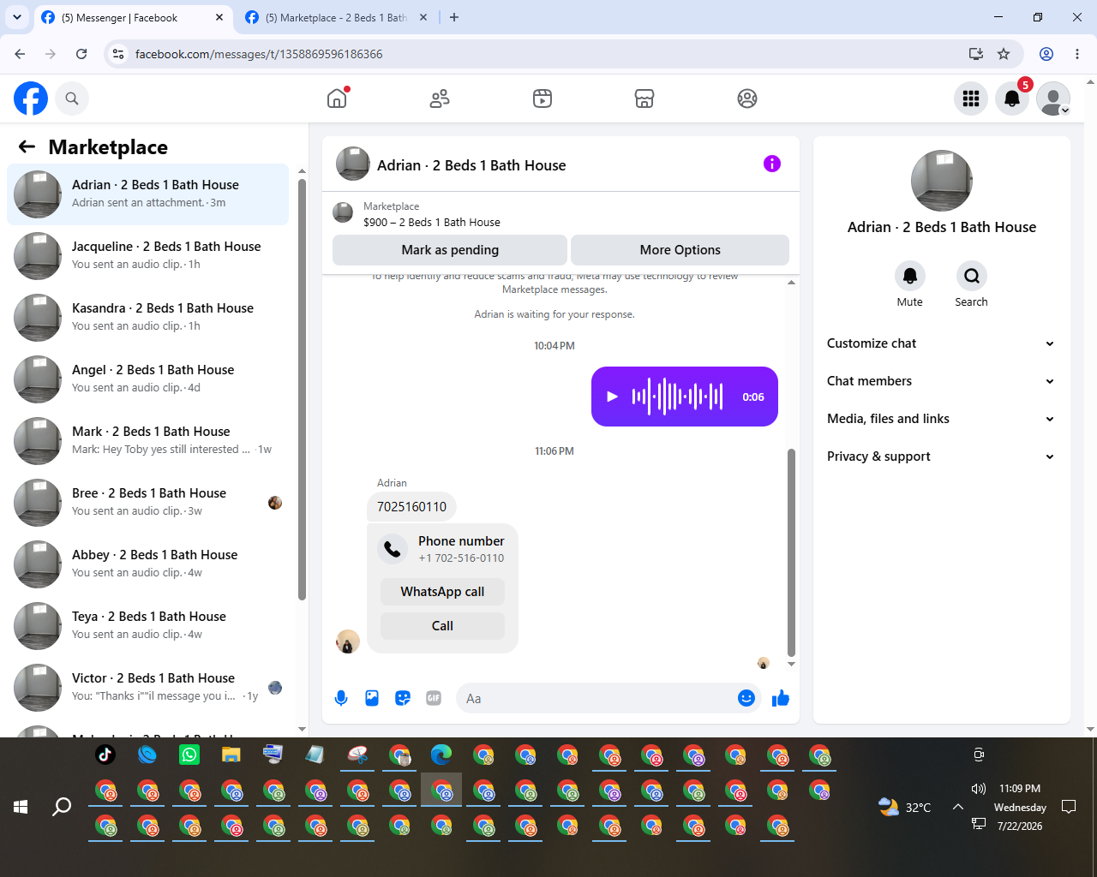This screenshot has height=877, width=1097.
Task: Open Notifications bell with 5 badge
Action: [x=1012, y=98]
